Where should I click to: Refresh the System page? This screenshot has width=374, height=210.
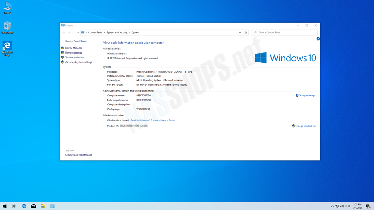(246, 32)
